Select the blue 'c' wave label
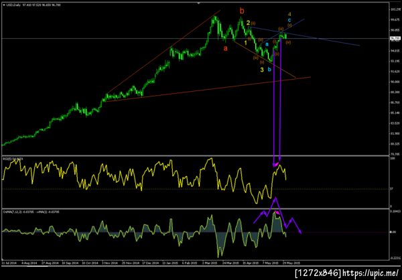The image size is (402, 280). tap(289, 19)
